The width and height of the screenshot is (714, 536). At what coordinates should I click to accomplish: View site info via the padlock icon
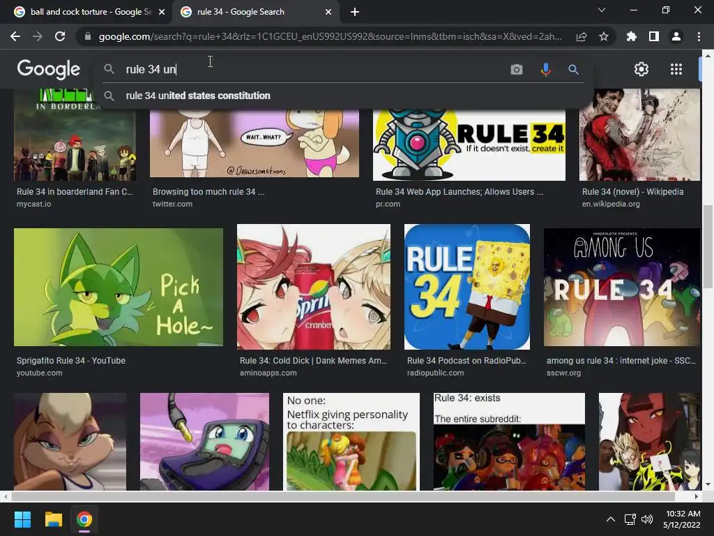88,36
